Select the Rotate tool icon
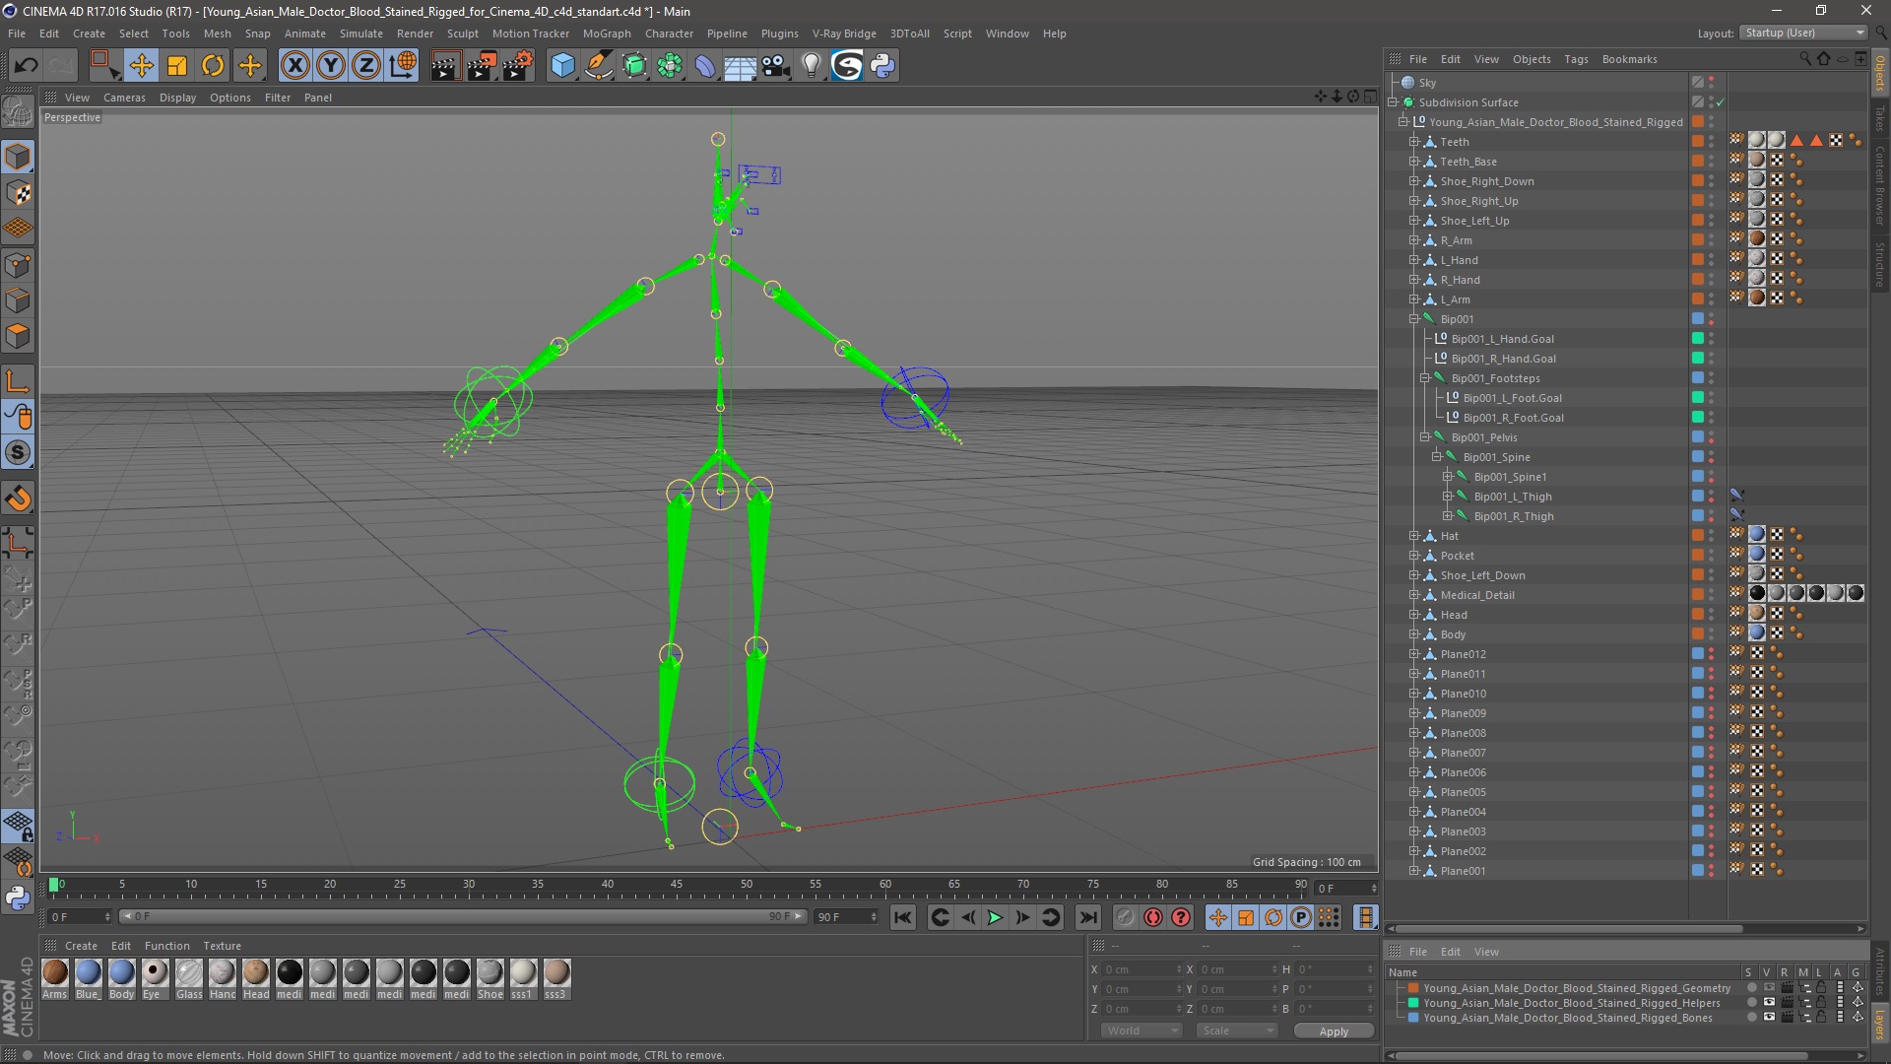 213,66
